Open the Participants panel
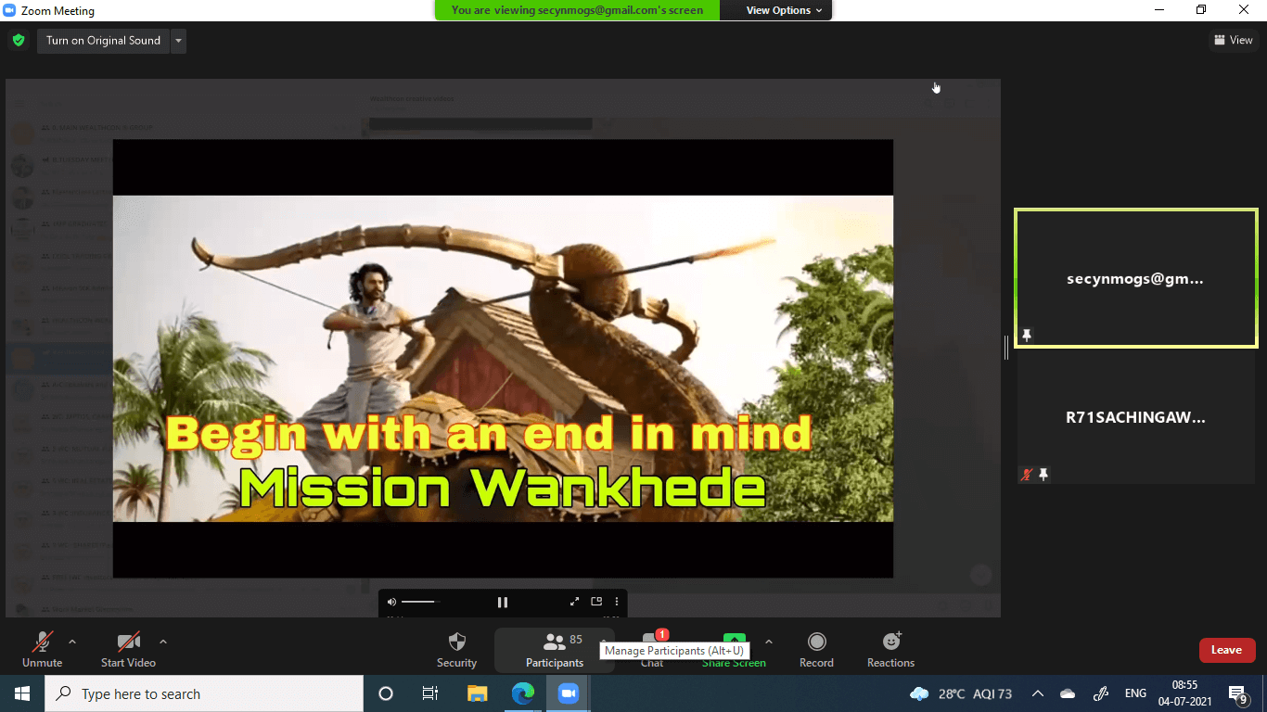1267x712 pixels. click(554, 649)
